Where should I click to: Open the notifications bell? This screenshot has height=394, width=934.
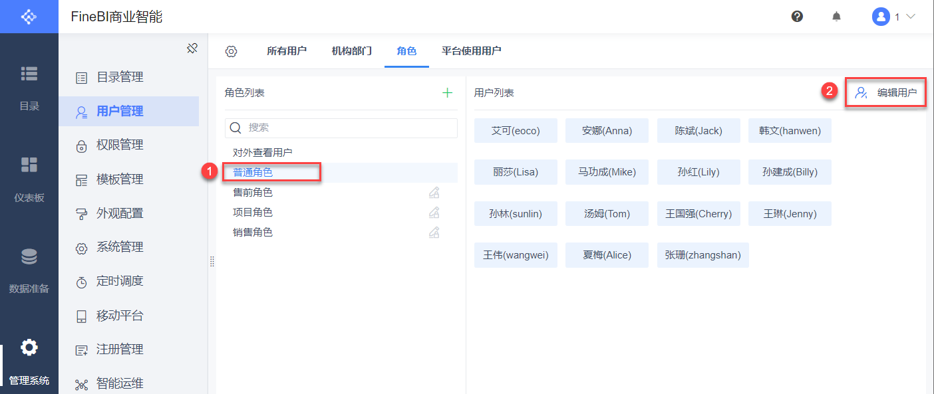click(836, 17)
